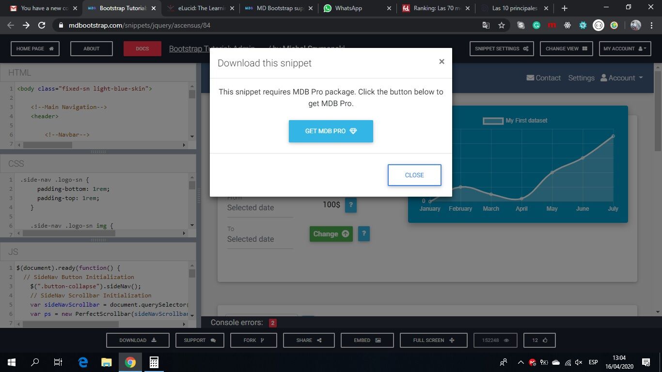Click the To Selected date field
Viewport: 662px width, 372px height.
[260, 239]
